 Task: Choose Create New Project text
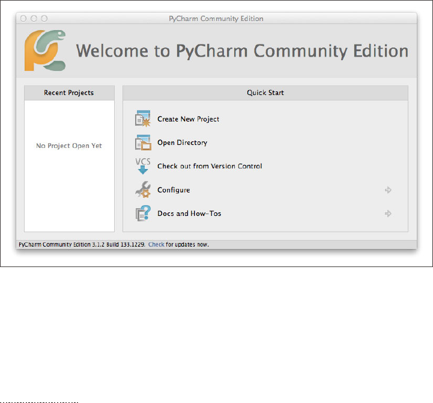click(x=188, y=119)
